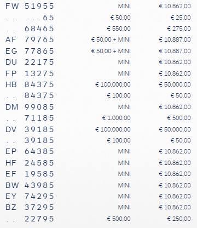197x228 pixels.
Task: Click the € 50.000,00 amount for DV 39185
Action: coord(175,129)
